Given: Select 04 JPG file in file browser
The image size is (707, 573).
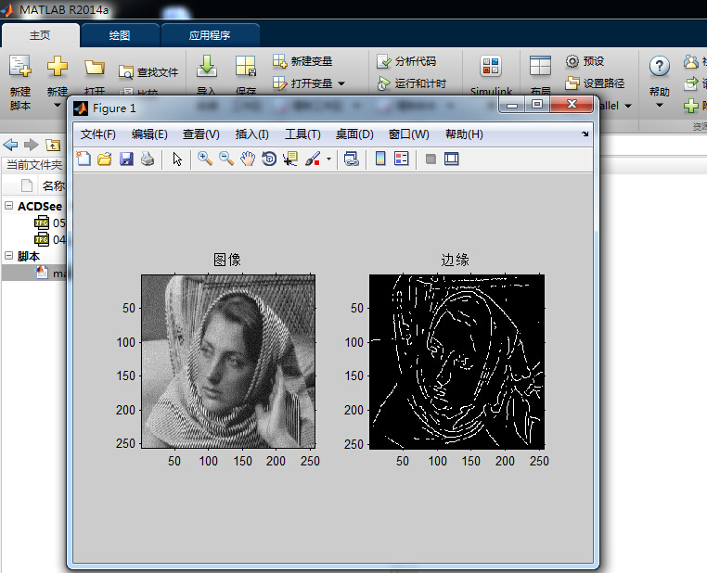Looking at the screenshot, I should 49,239.
